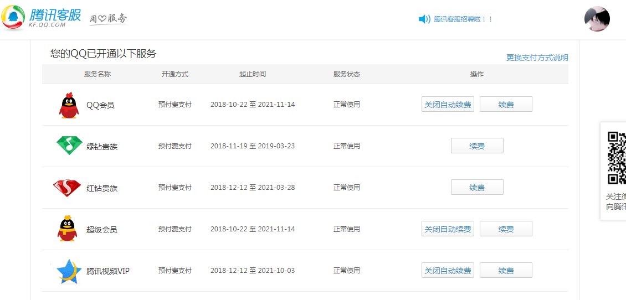The image size is (626, 300).
Task: Click the 腾讯客服 KF.QQ.COM title text
Action: (x=55, y=18)
